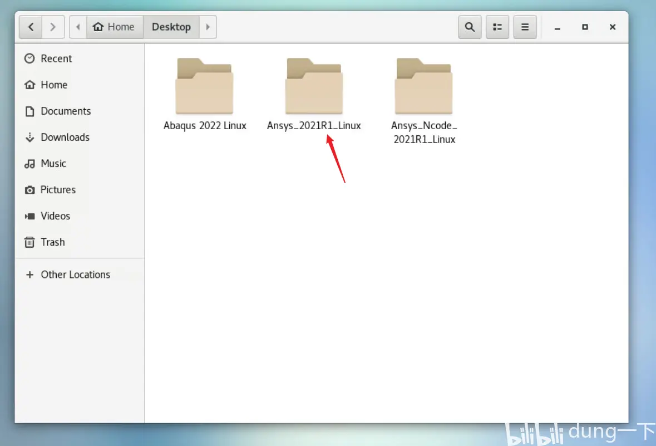Image resolution: width=656 pixels, height=446 pixels.
Task: Open Home in the sidebar
Action: pyautogui.click(x=80, y=85)
